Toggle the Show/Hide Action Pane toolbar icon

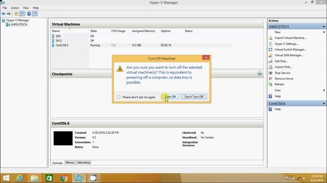[35, 14]
